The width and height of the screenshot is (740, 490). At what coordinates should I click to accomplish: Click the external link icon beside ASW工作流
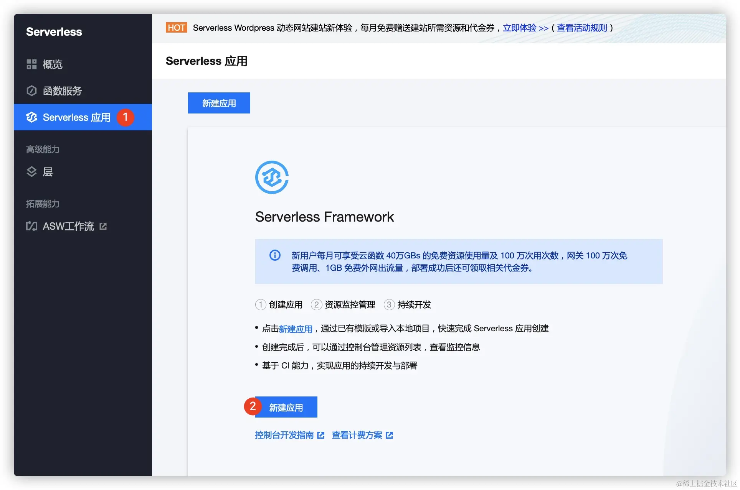click(x=103, y=227)
